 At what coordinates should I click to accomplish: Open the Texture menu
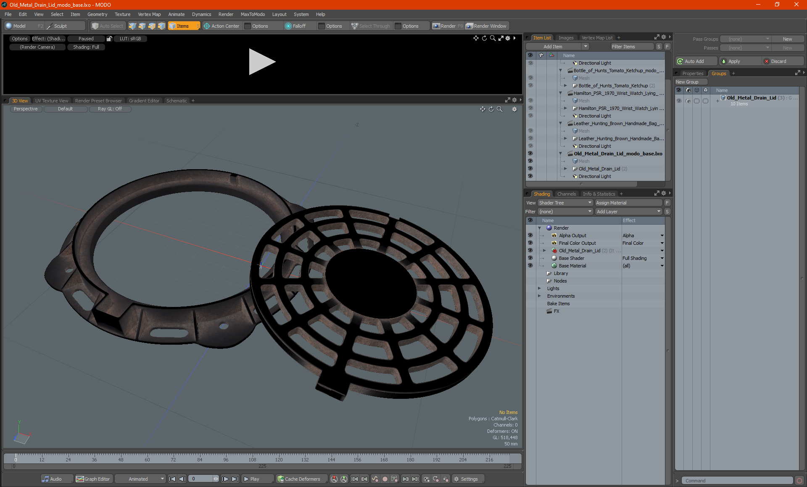pyautogui.click(x=122, y=14)
